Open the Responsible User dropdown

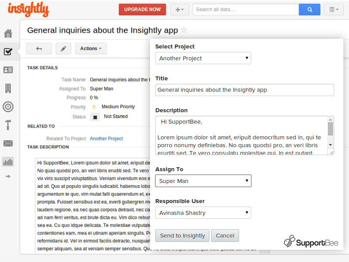coord(203,212)
